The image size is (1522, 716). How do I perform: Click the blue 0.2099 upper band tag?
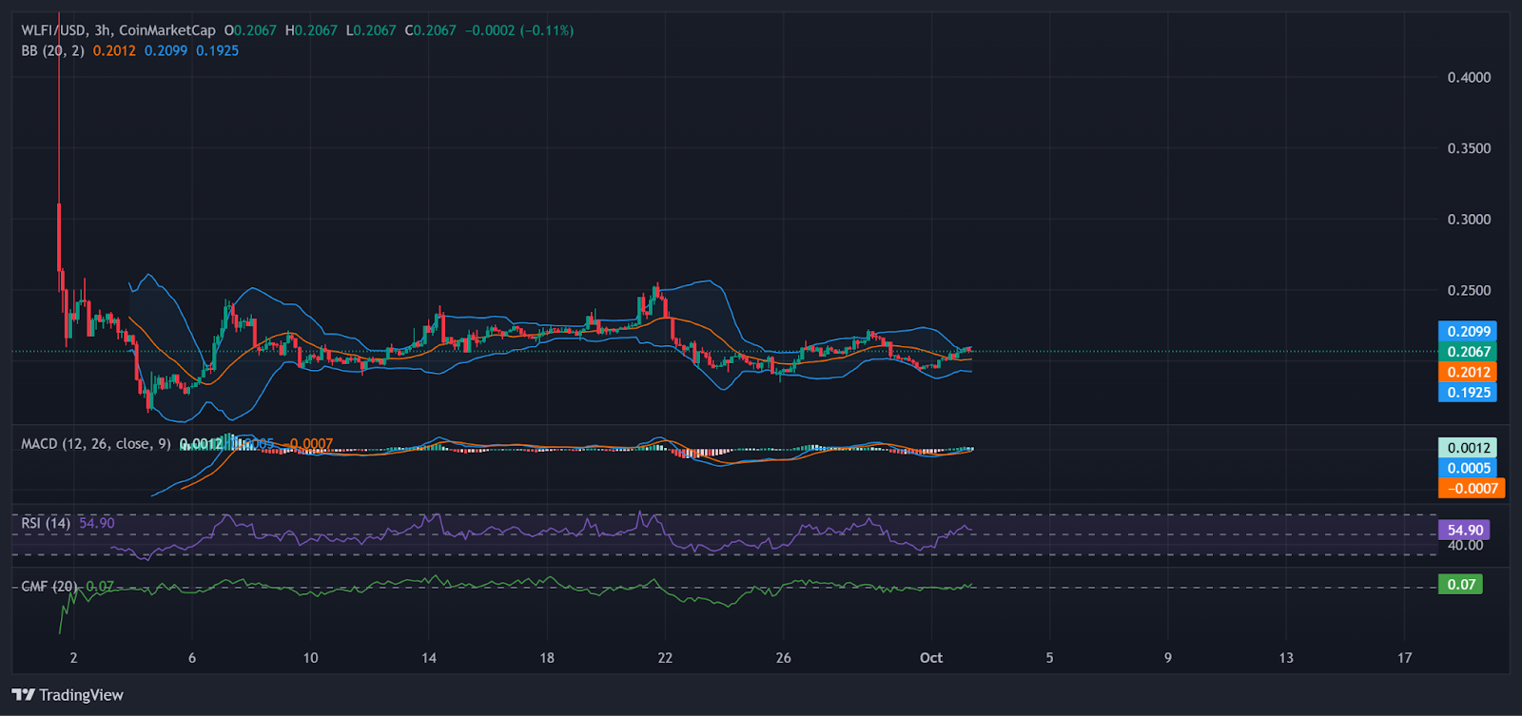click(1468, 331)
